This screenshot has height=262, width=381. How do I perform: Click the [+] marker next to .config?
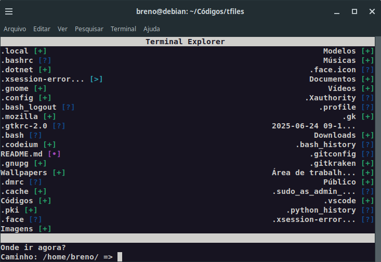(x=45, y=98)
